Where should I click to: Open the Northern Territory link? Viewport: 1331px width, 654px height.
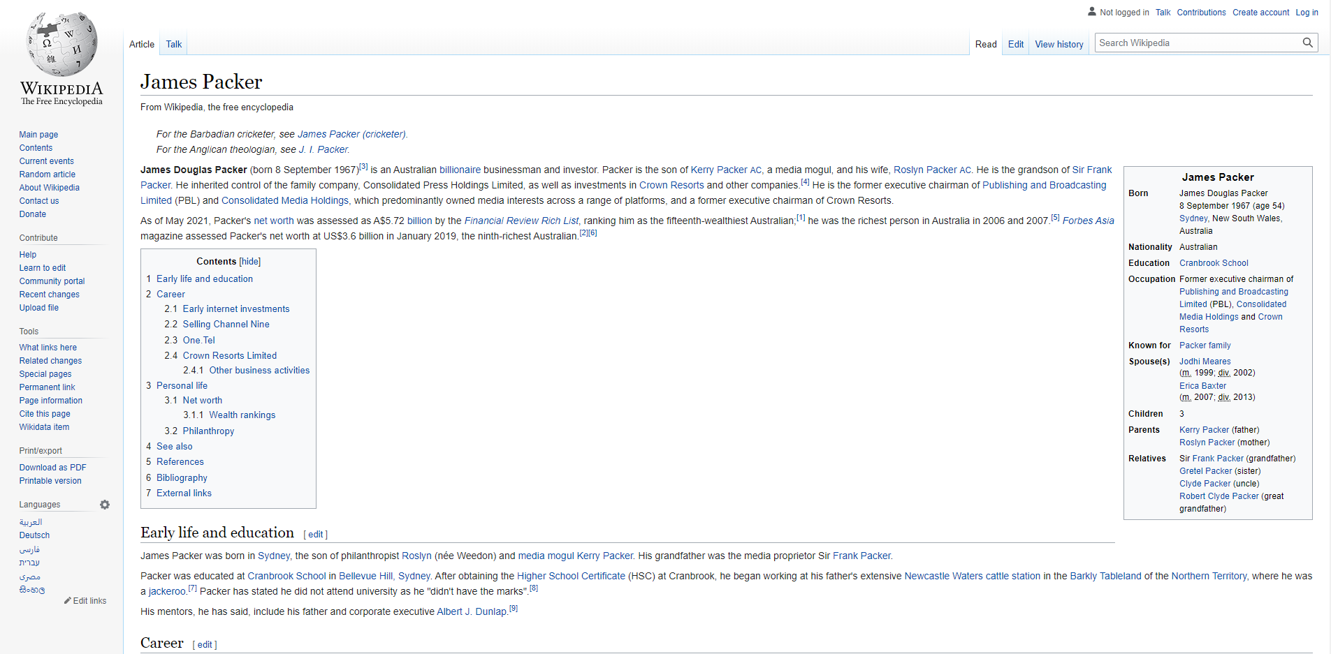click(1209, 576)
